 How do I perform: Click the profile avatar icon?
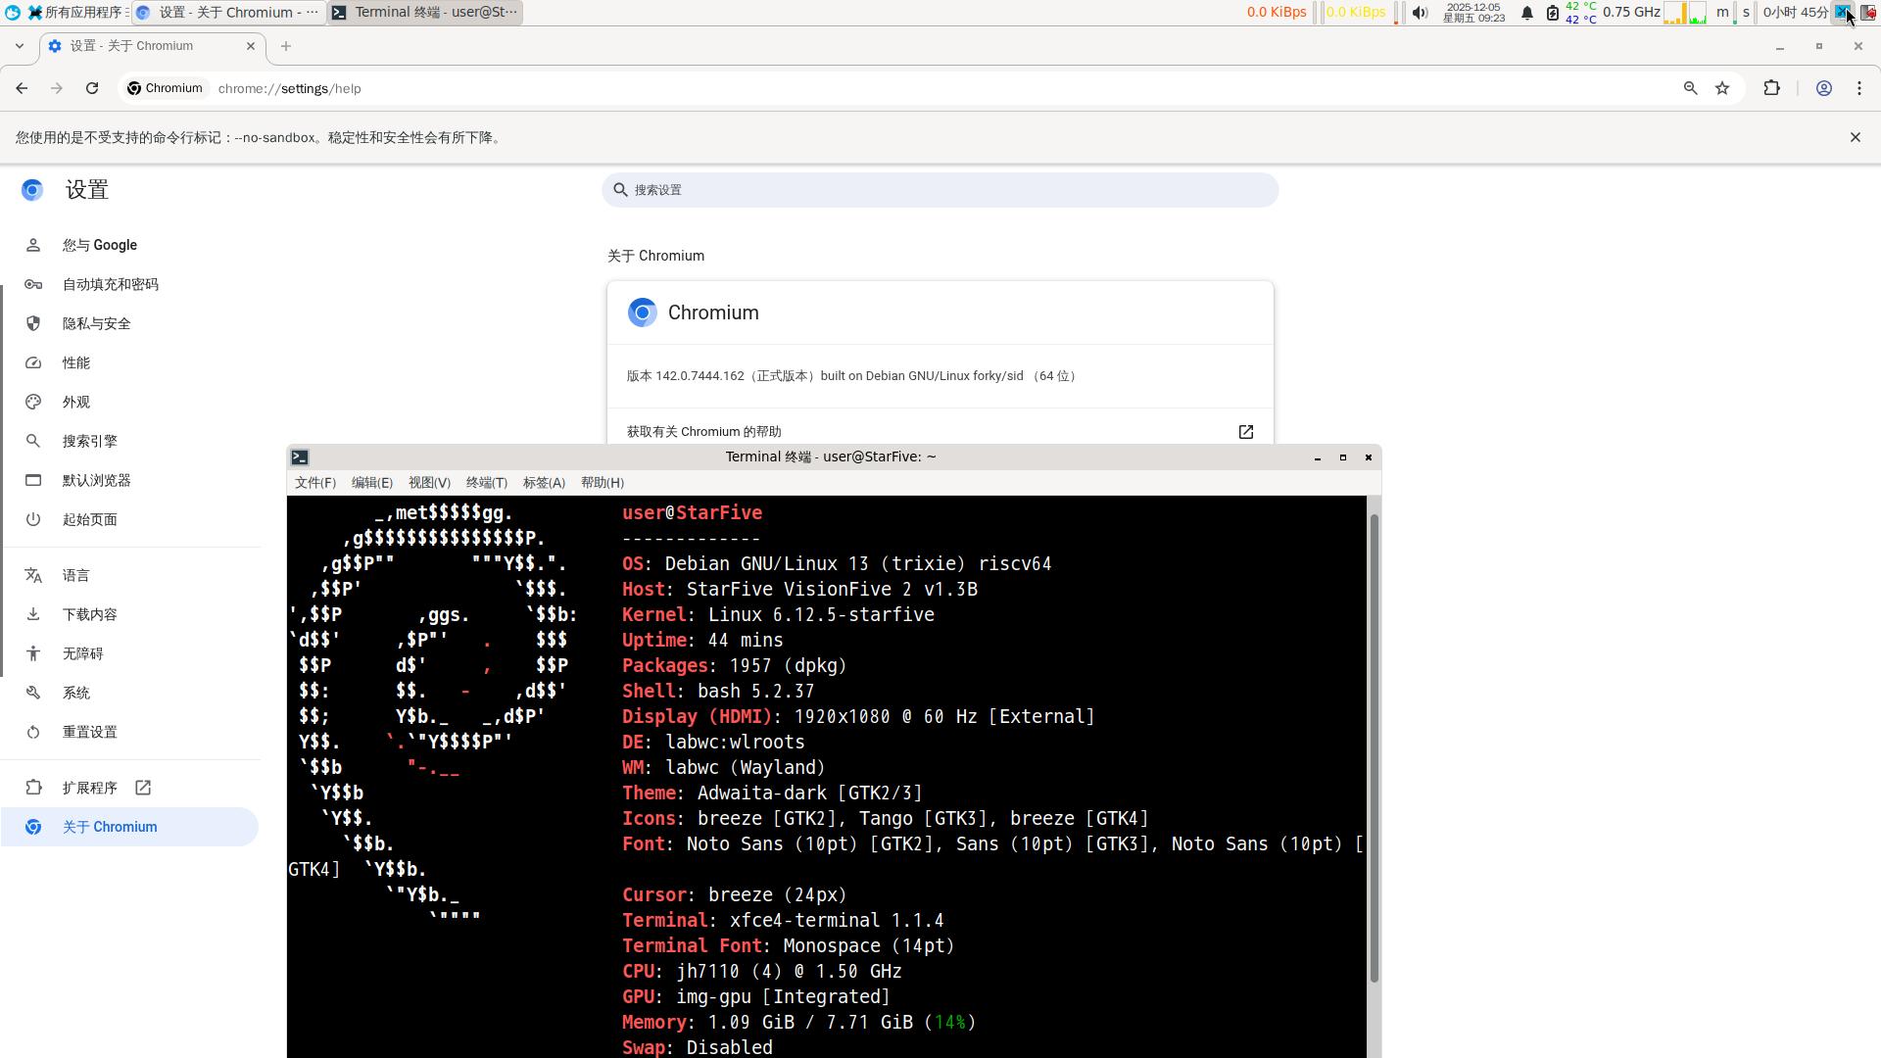pyautogui.click(x=1823, y=88)
